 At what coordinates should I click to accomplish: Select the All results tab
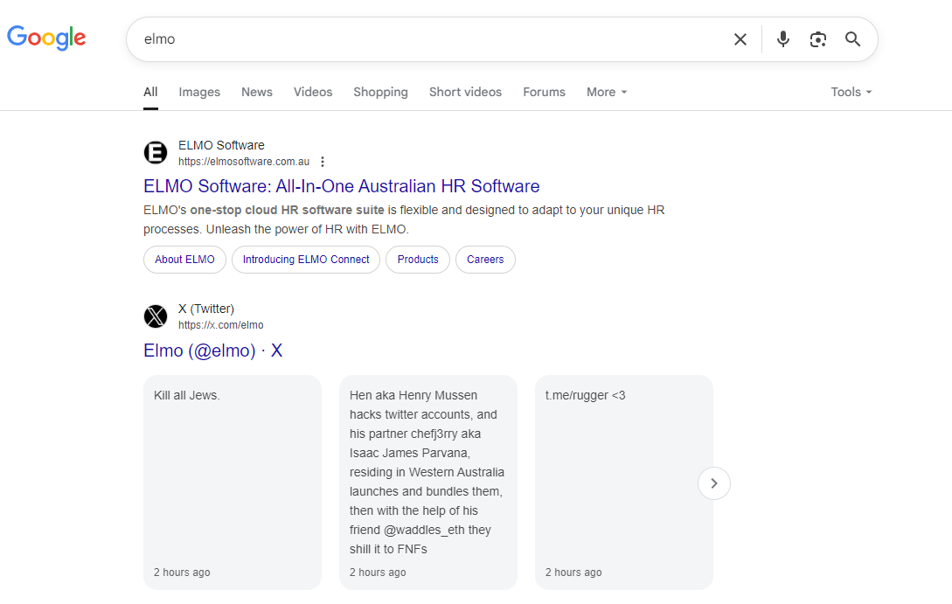coord(150,93)
